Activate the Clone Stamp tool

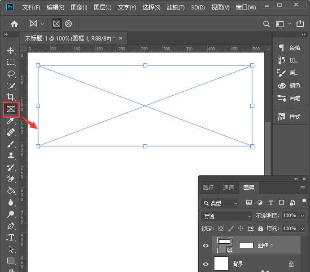11,156
